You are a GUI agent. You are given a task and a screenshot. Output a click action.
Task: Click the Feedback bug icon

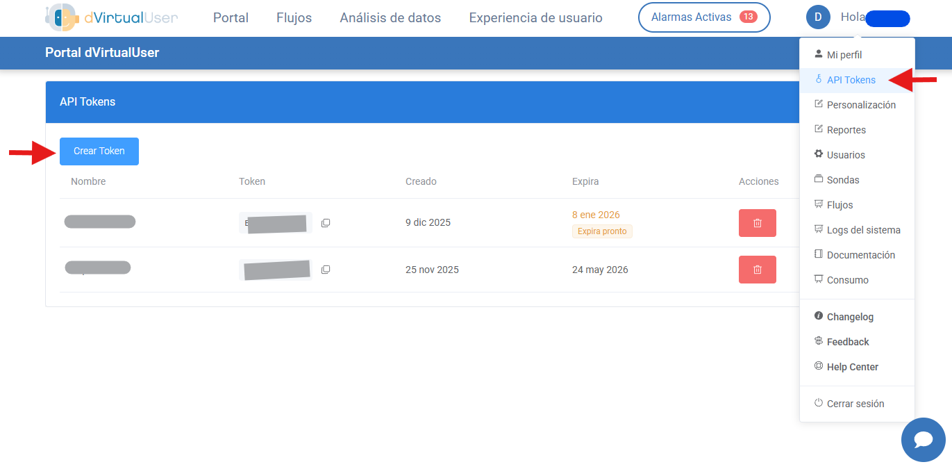(x=819, y=341)
